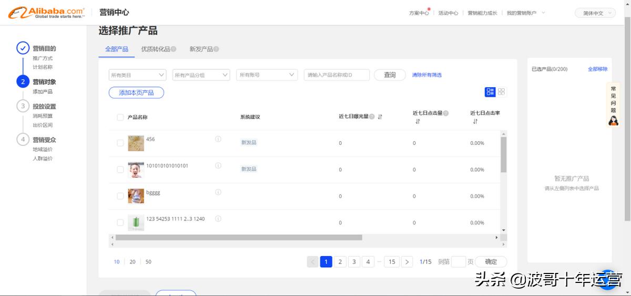Screen dimensions: 631x296
Task: Open 方案中心 in top navigation
Action: 419,13
